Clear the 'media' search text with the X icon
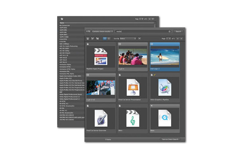Screen dimensions: 245x160 (169, 32)
